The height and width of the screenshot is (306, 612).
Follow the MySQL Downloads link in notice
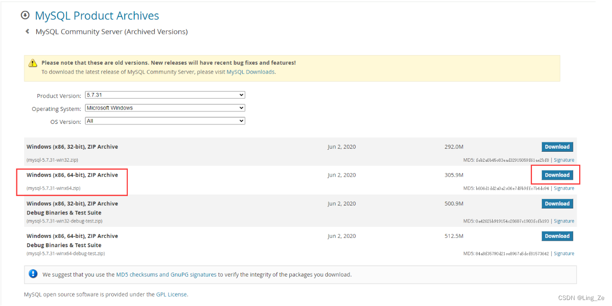coord(250,72)
